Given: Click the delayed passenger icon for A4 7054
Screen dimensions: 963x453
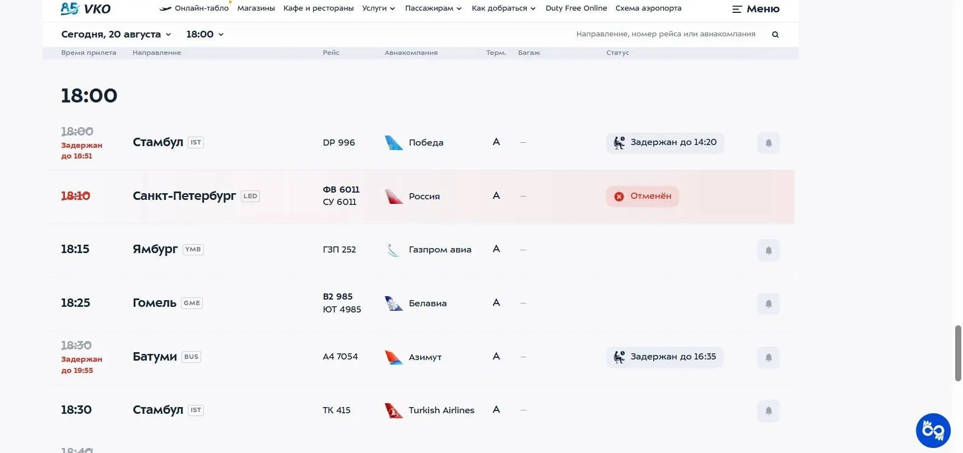Looking at the screenshot, I should pos(619,357).
